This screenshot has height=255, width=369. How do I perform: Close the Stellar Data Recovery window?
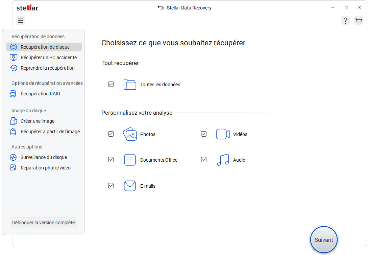(x=359, y=7)
